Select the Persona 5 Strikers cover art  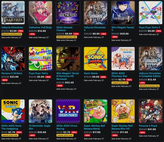click(x=13, y=58)
